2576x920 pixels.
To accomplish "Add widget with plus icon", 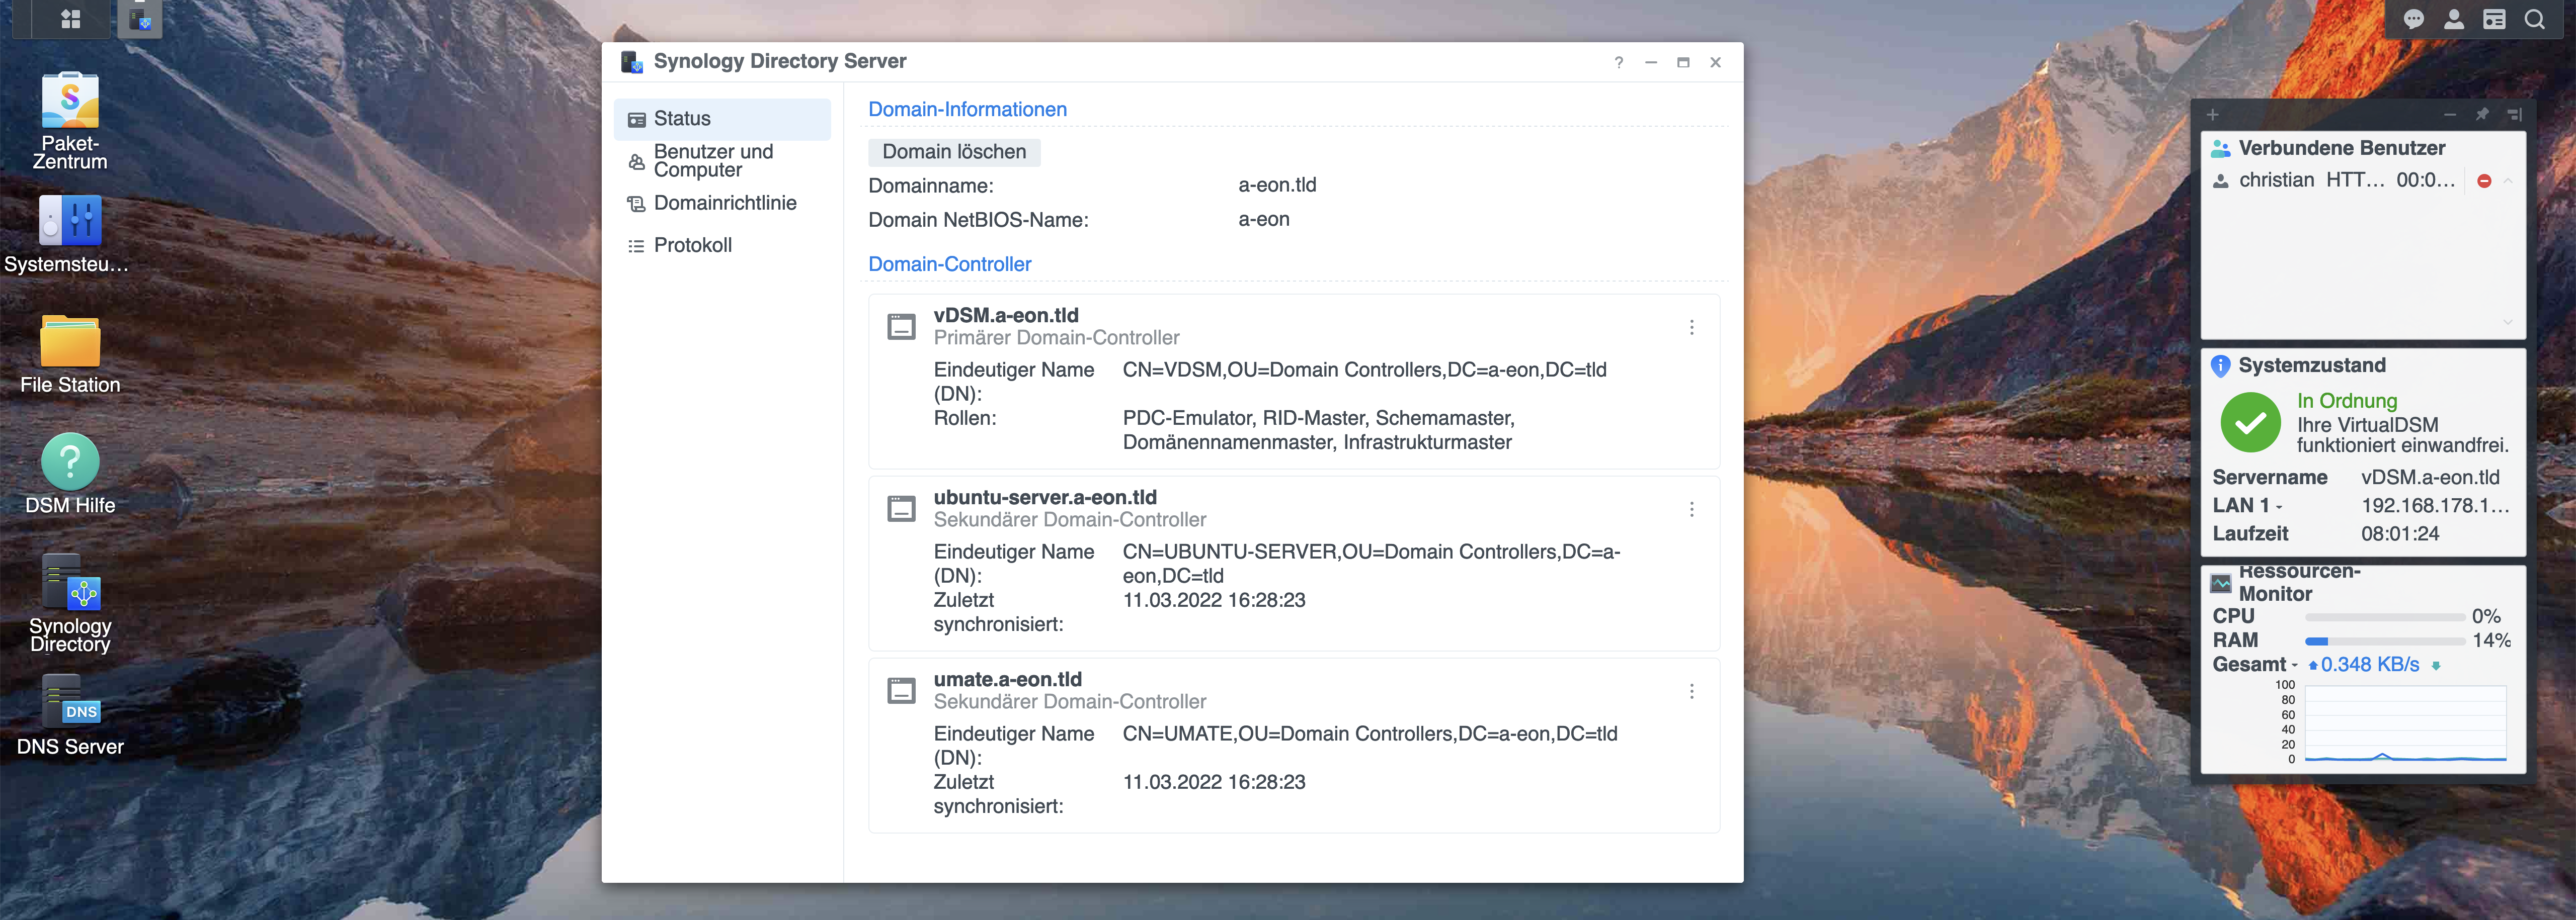I will coord(2213,115).
